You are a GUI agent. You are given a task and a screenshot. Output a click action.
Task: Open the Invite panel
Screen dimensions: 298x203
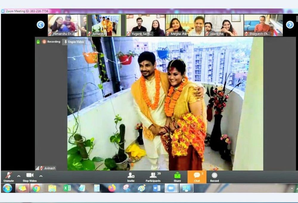coord(131,177)
